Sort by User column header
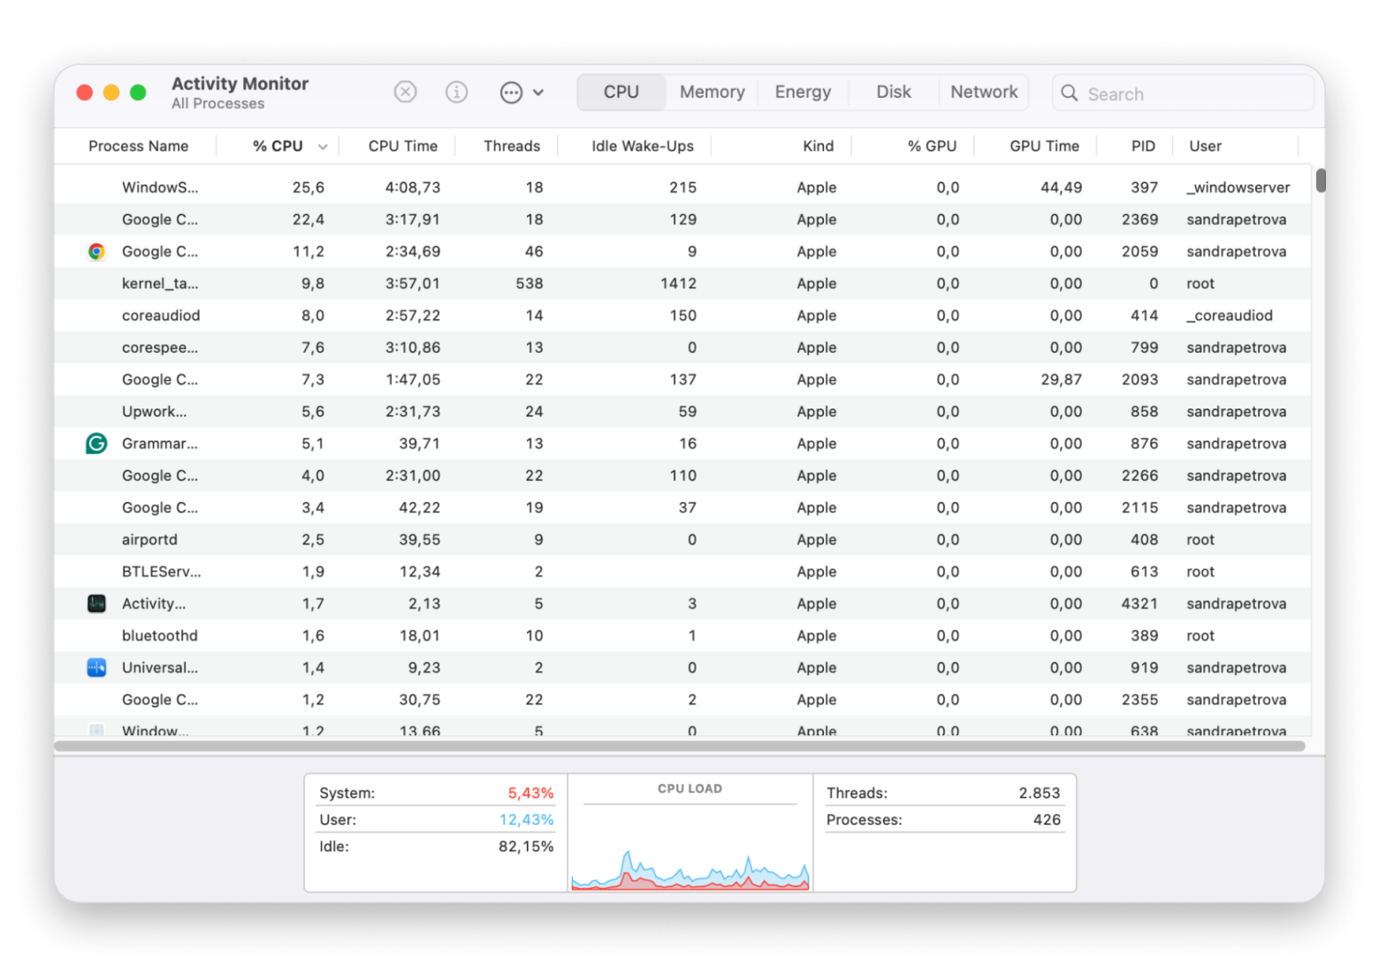The width and height of the screenshot is (1379, 974). point(1205,146)
